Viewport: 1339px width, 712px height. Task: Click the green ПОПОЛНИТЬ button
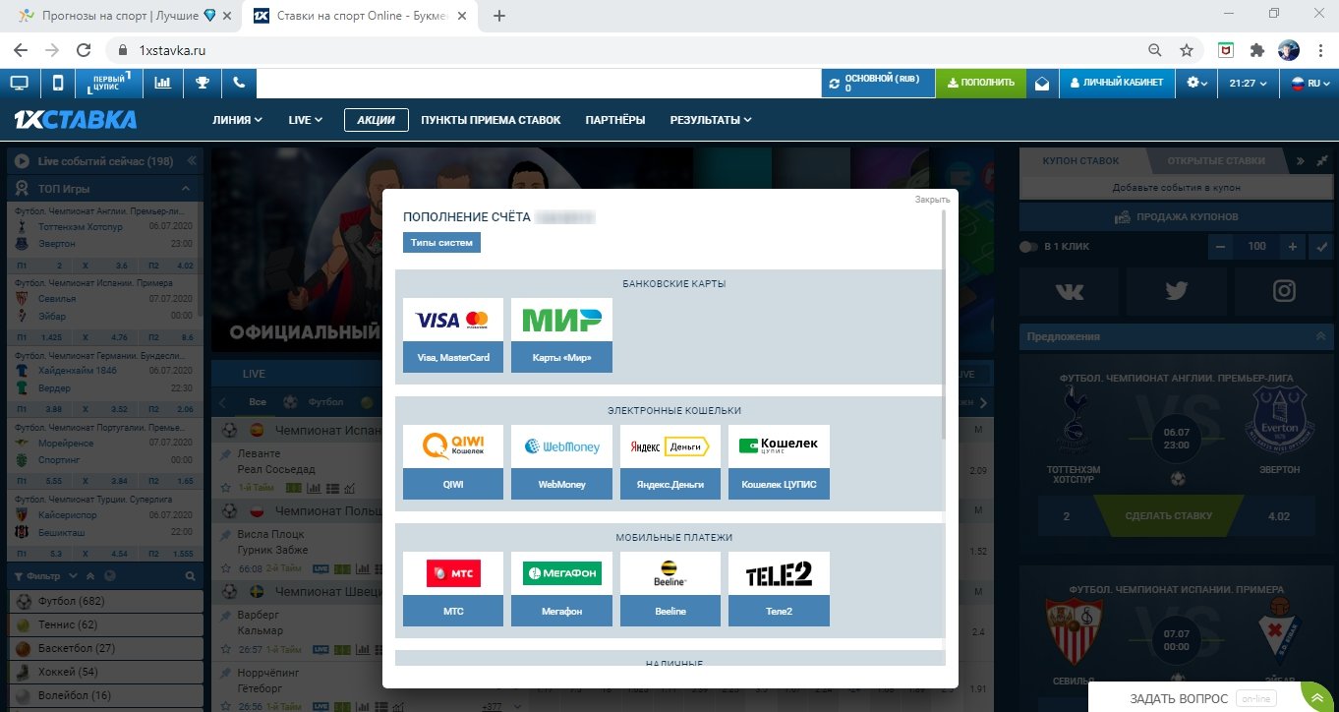pos(980,83)
